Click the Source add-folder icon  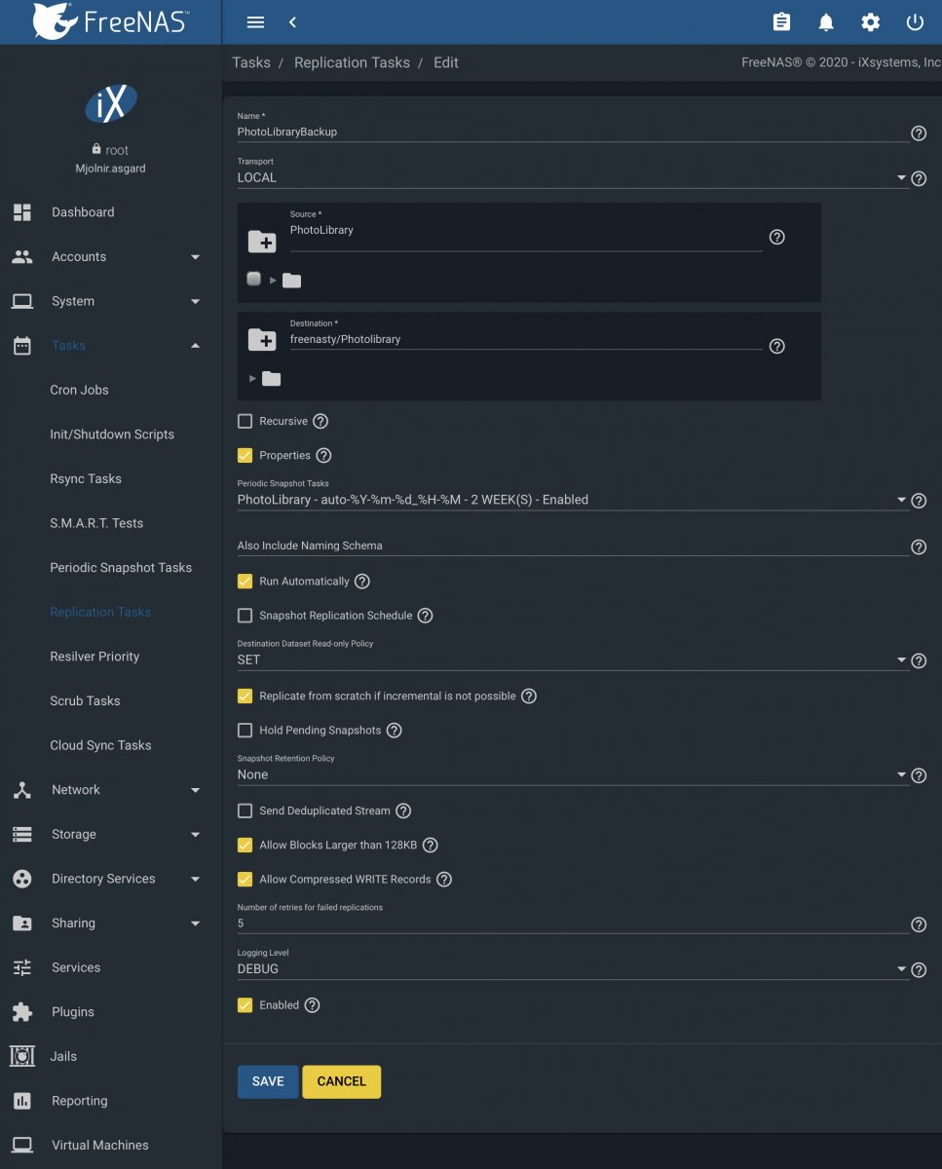point(261,242)
